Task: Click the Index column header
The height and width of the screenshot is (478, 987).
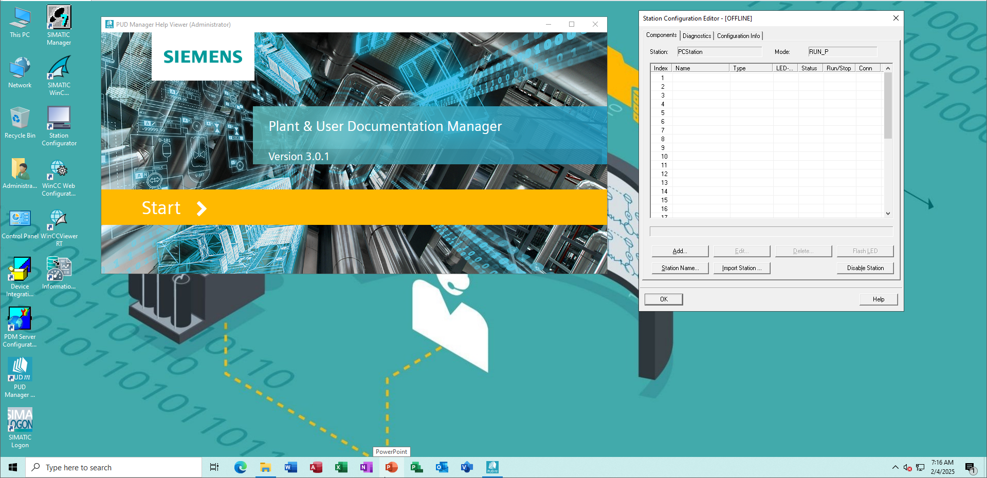Action: (x=661, y=68)
